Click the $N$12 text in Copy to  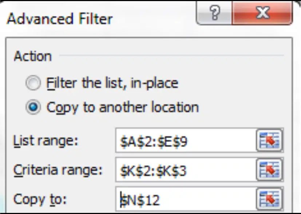(140, 200)
